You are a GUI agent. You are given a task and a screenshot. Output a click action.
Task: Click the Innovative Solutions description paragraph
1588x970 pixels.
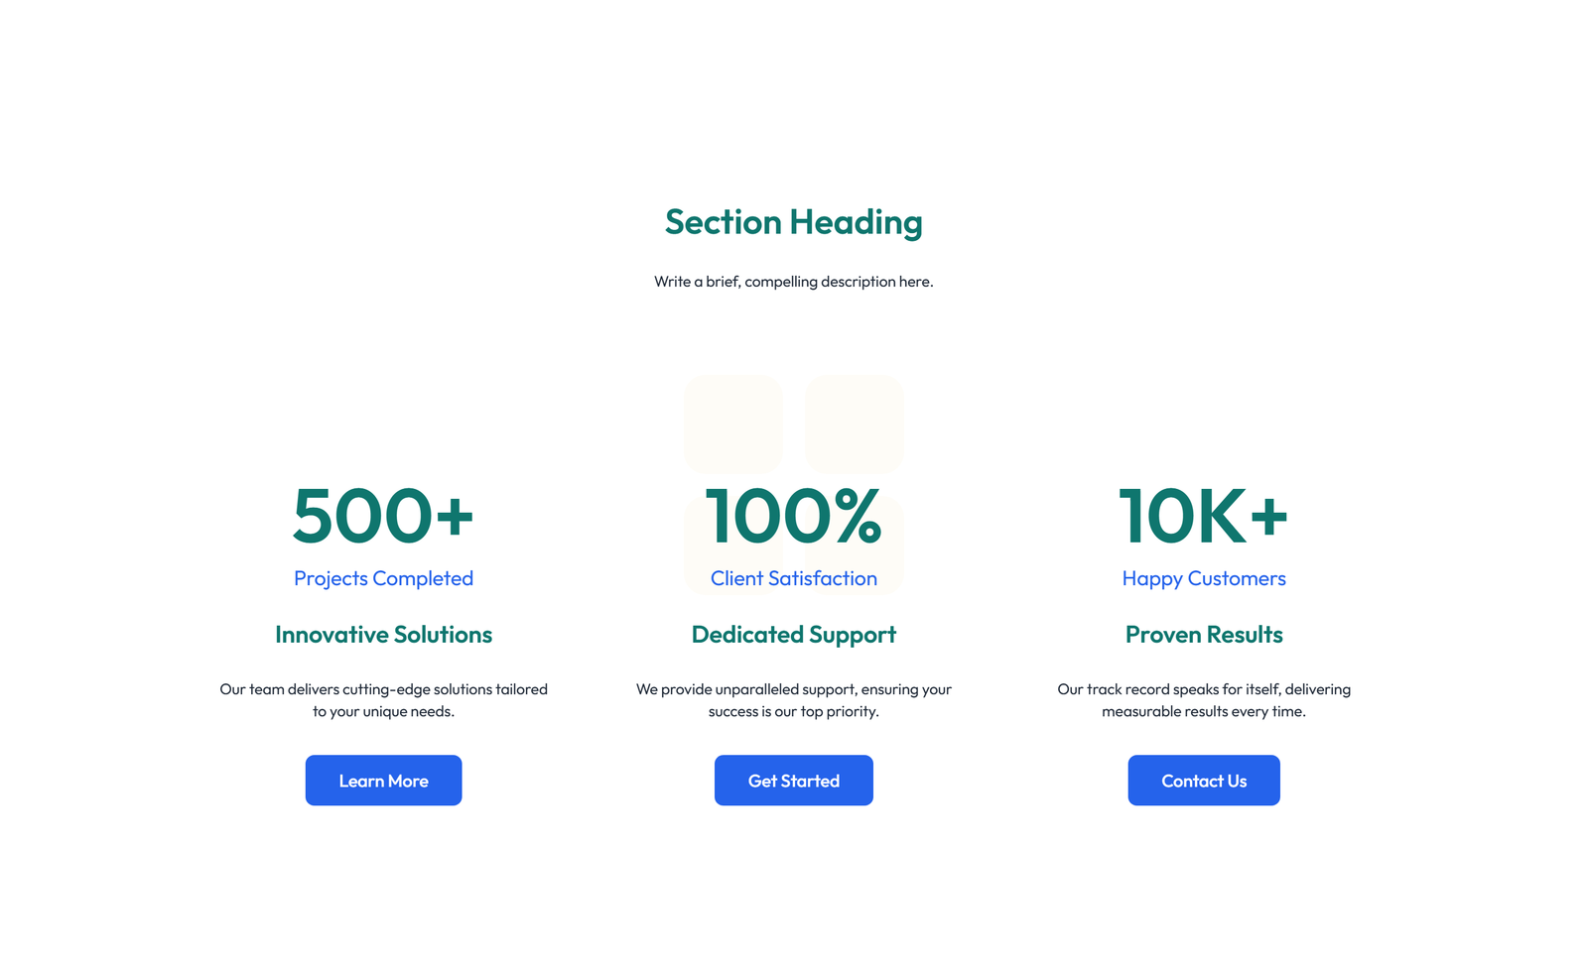(x=383, y=700)
